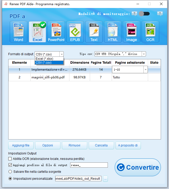
Task: Expand the Tipo csv dropdown
Action: (x=144, y=54)
